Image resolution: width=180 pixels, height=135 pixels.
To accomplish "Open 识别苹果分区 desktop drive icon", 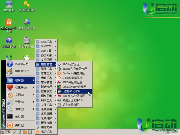I will 27,43.
